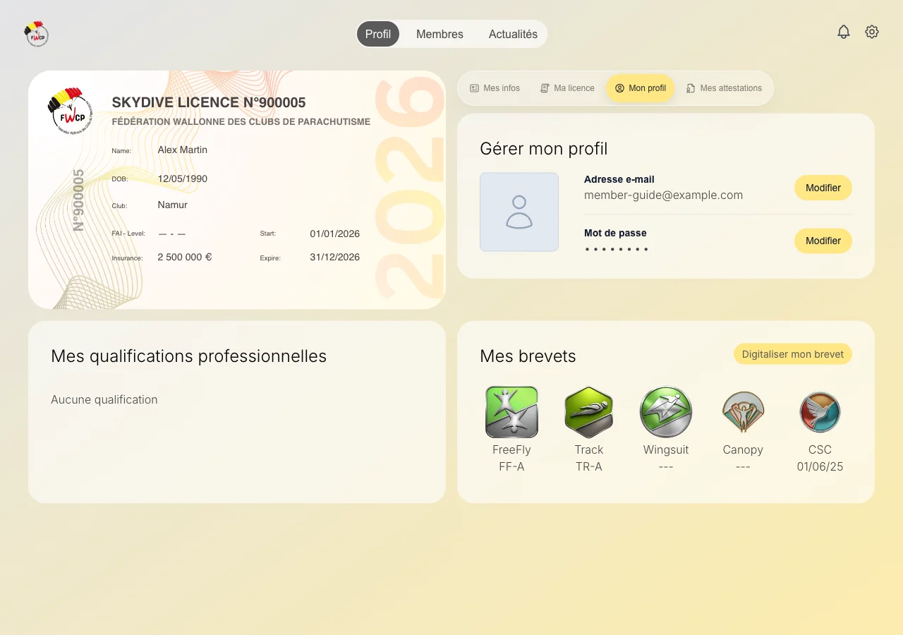Image resolution: width=903 pixels, height=635 pixels.
Task: Click the Mes qualifications professionnelles heading
Action: [x=189, y=356]
